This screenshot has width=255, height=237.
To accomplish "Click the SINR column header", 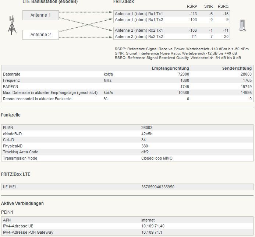I will [x=208, y=6].
